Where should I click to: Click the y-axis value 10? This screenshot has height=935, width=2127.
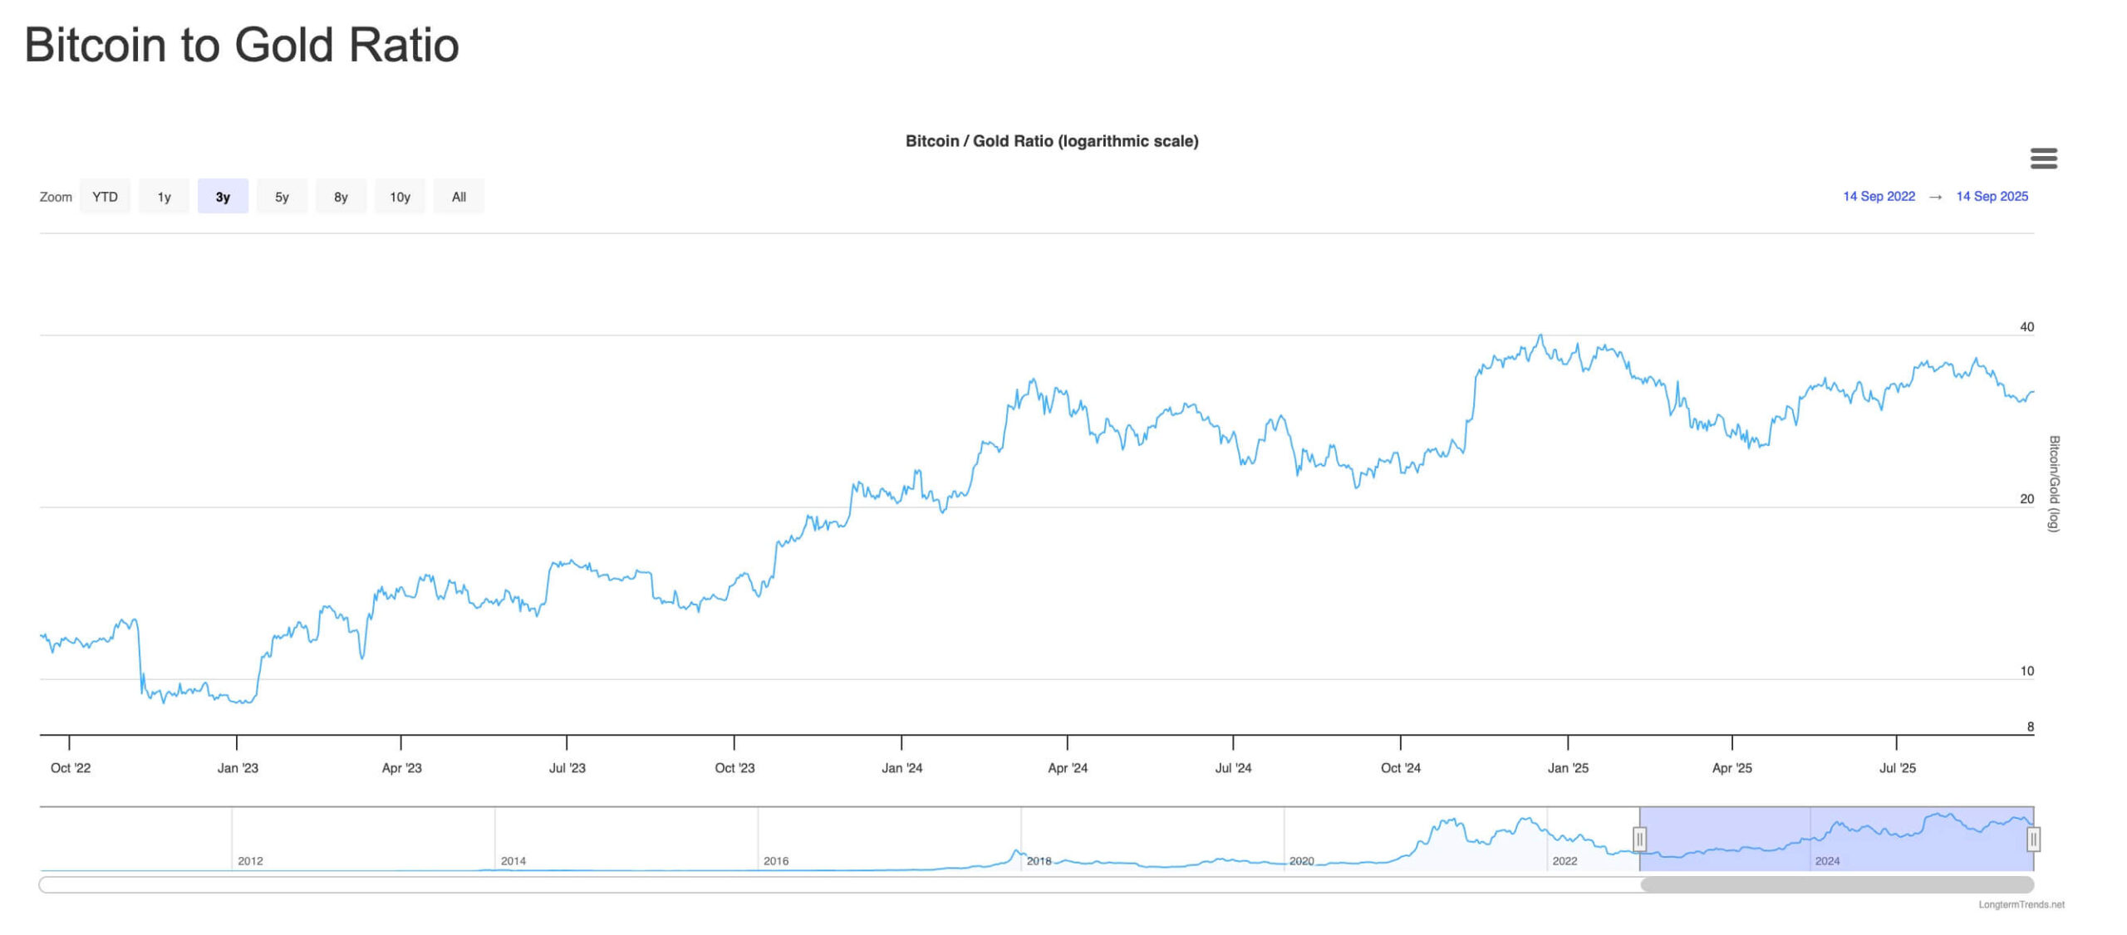click(2026, 671)
